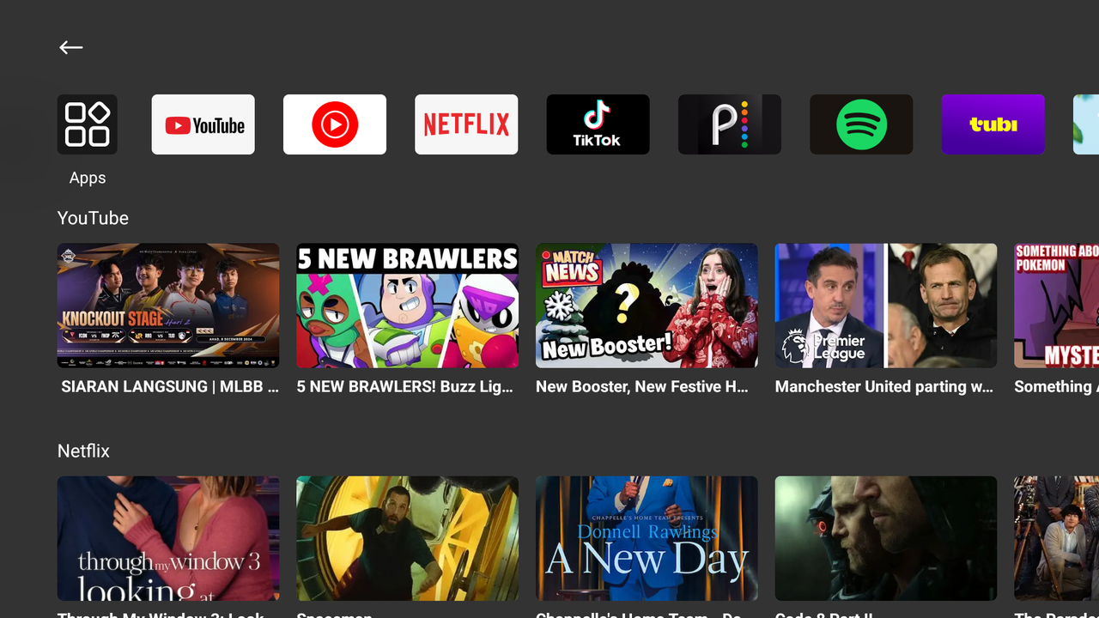Open the TikTok app
Viewport: 1099px width, 618px height.
point(598,125)
